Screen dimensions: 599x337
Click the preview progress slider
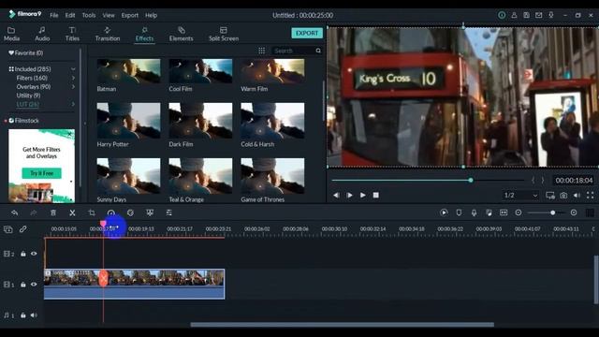pos(428,180)
